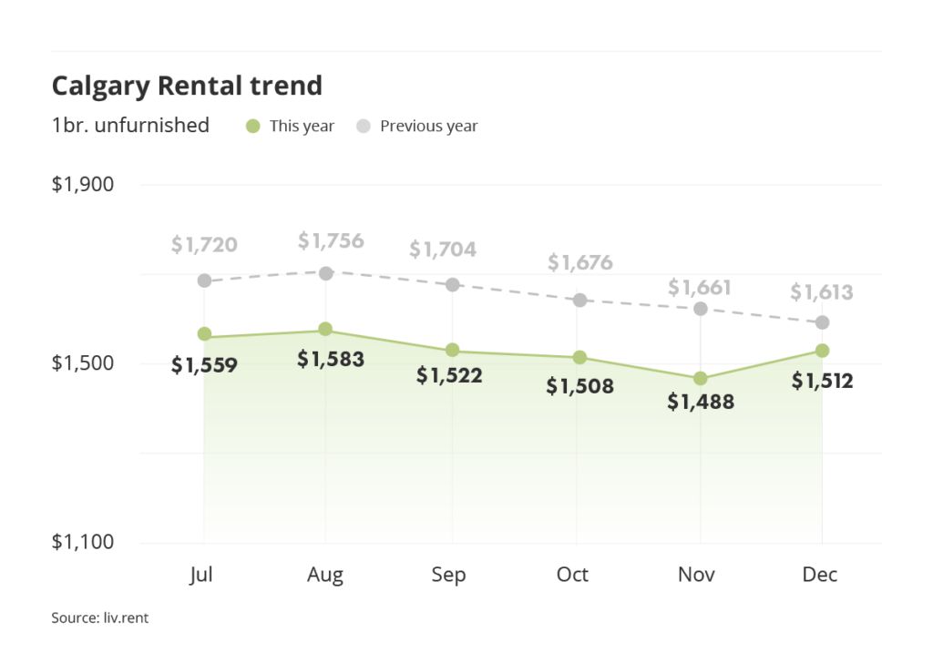This screenshot has width=933, height=653.
Task: Click the green November data point marker
Action: pos(700,378)
